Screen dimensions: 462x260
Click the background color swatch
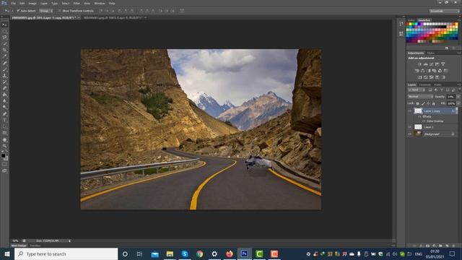point(6,159)
